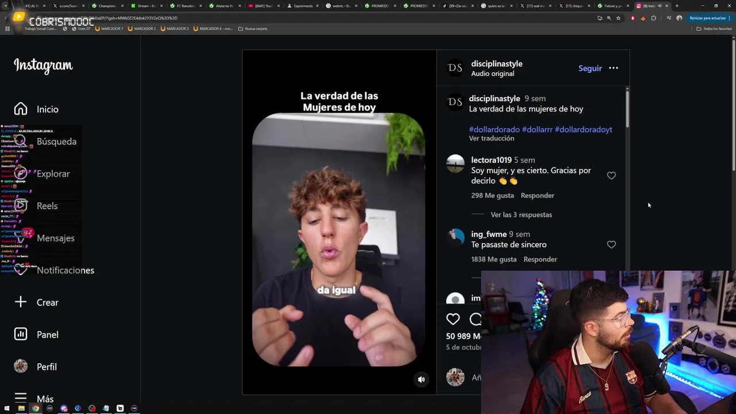
Task: Open MARCADOR 3 bookmark
Action: 175,28
